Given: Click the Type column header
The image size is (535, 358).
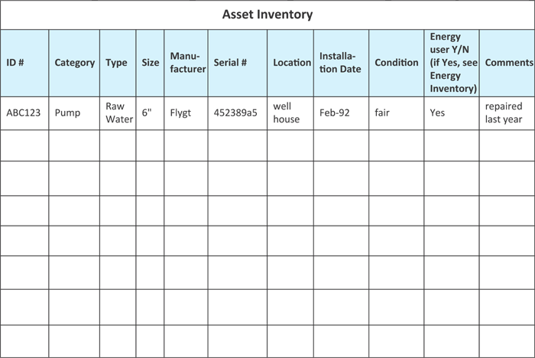Looking at the screenshot, I should coord(118,63).
